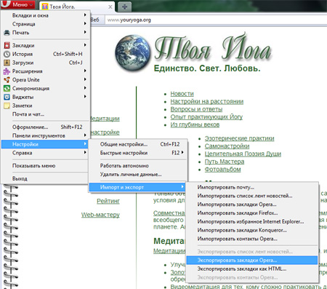Viewport: 327px width, 289px height.
Task: Click the Твоя Йога tab favicon
Action: click(45, 7)
